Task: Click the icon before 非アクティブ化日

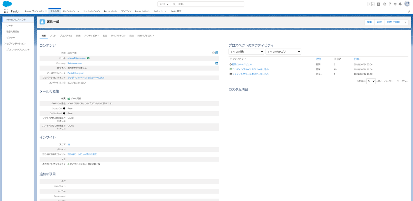Action: point(68,164)
